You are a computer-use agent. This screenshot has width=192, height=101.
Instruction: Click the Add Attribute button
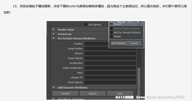(119, 43)
